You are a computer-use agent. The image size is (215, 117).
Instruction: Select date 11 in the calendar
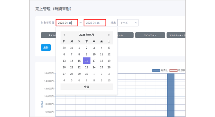coord(101,54)
